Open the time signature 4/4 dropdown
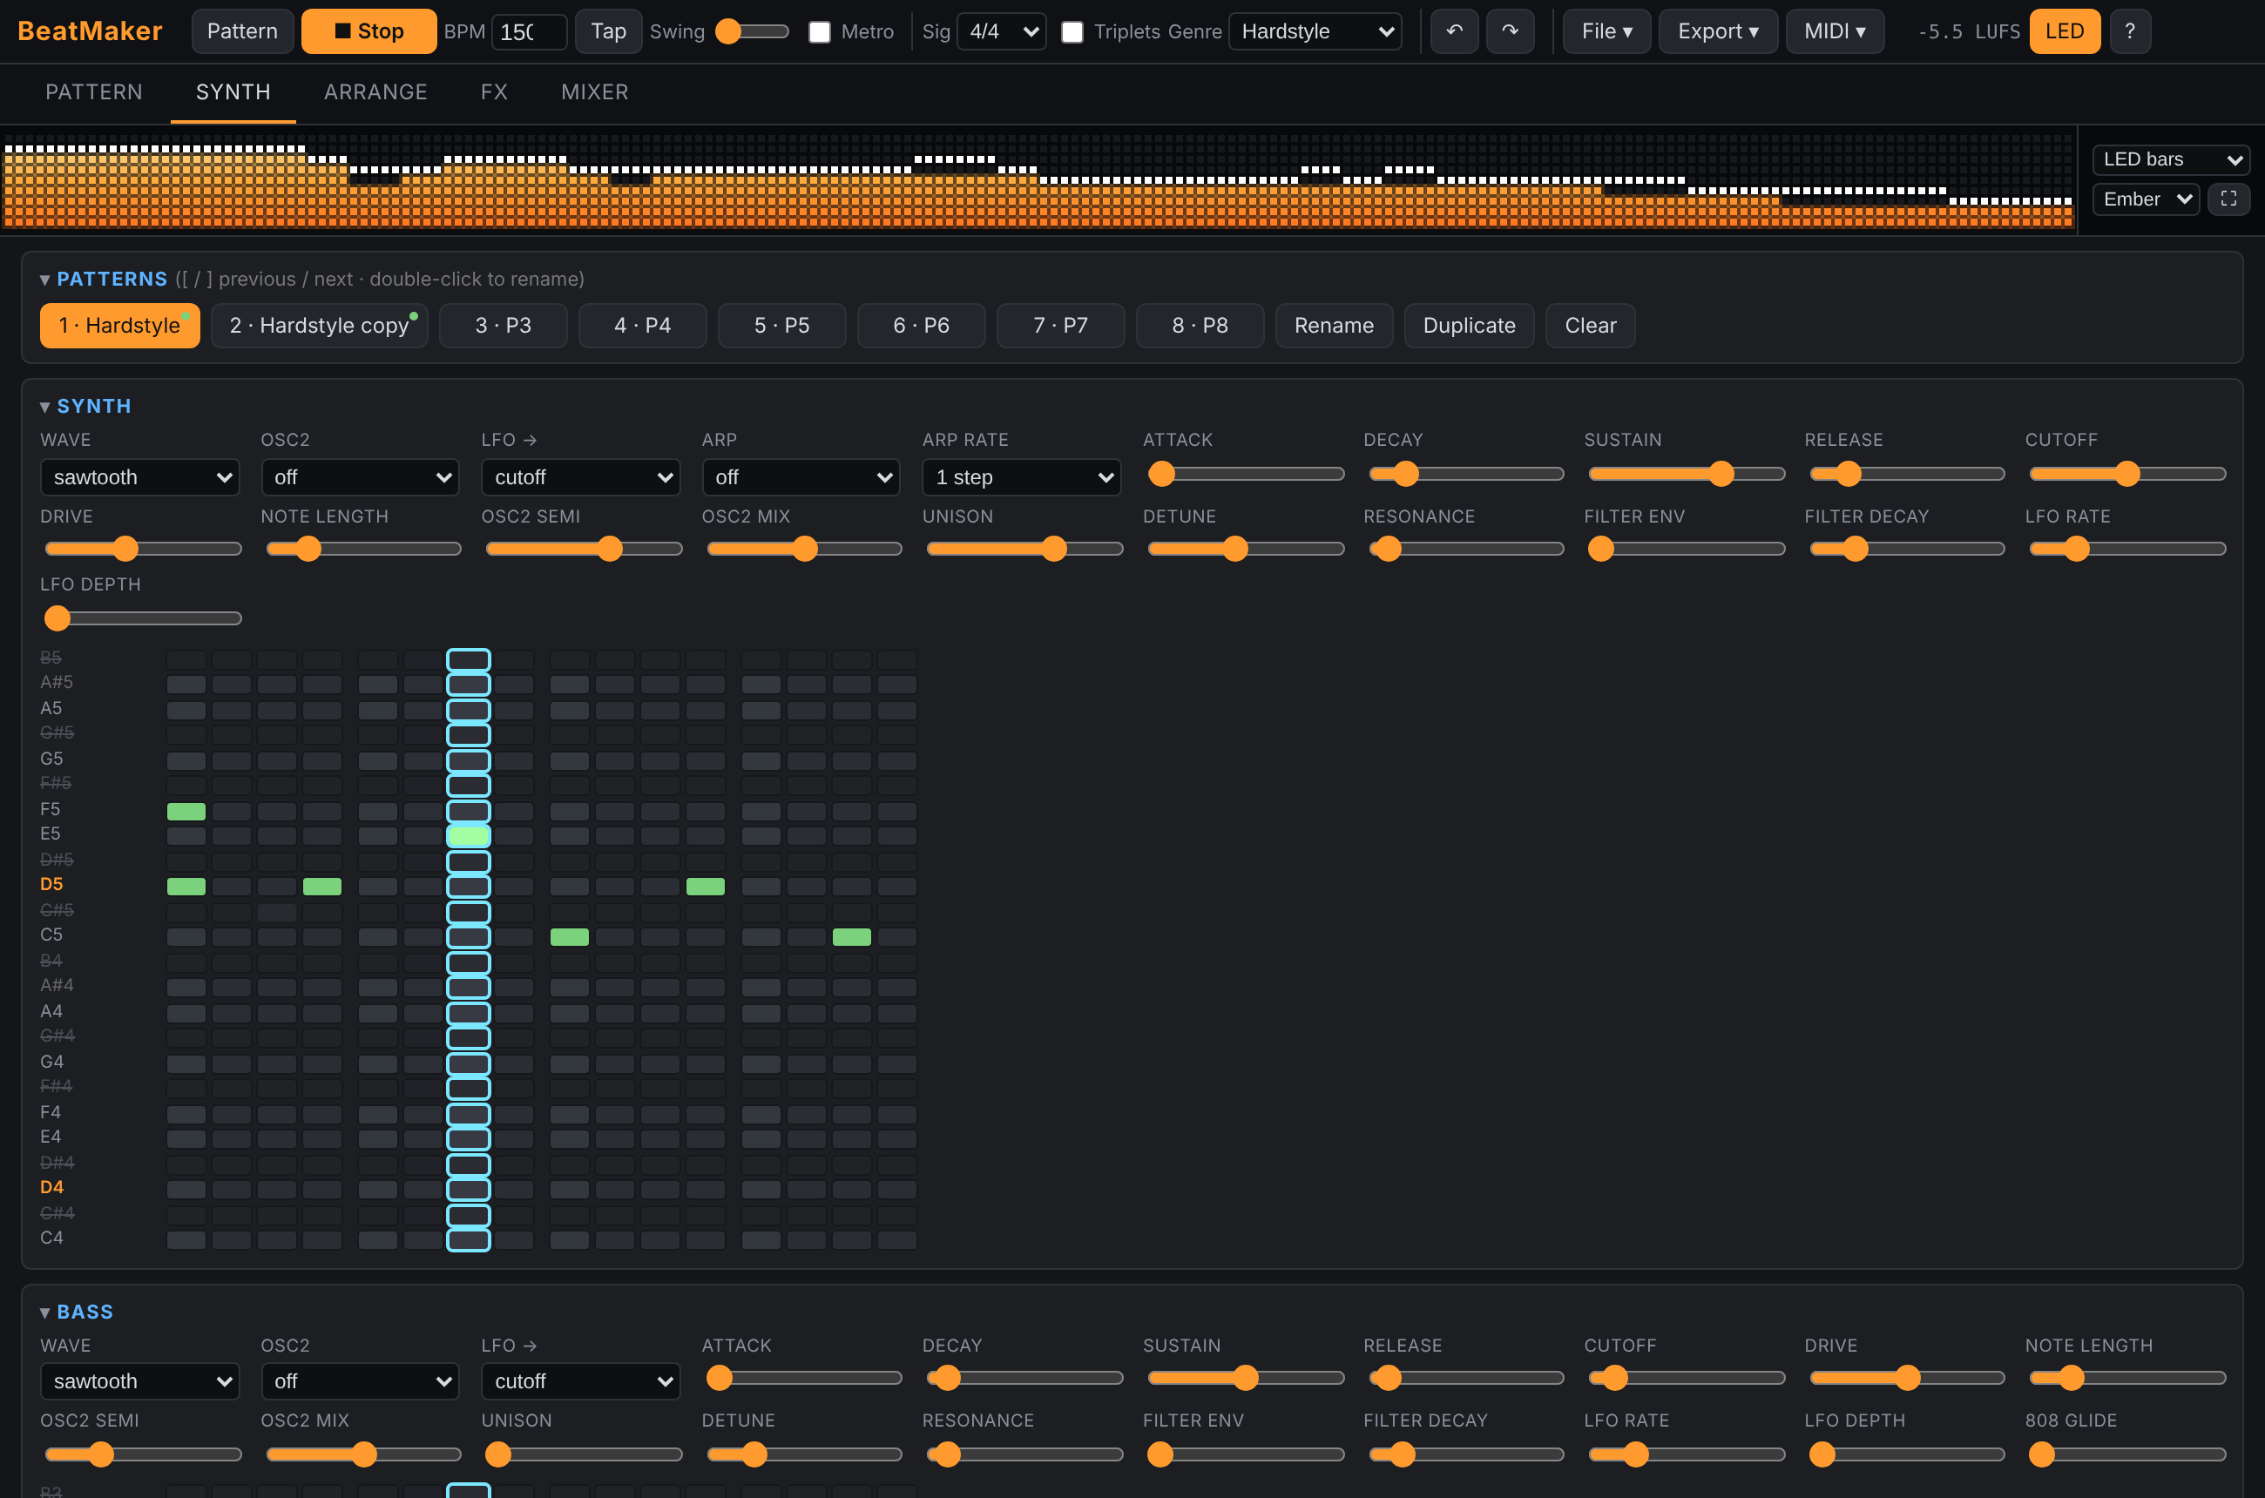This screenshot has width=2265, height=1498. 1002,31
